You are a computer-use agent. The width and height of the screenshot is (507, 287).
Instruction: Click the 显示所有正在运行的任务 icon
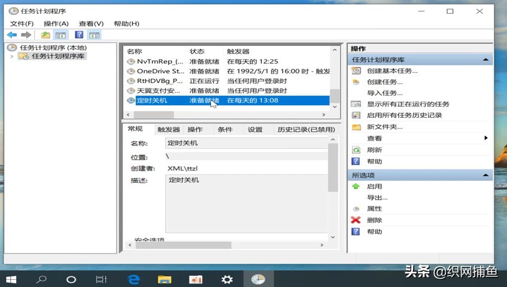[356, 104]
